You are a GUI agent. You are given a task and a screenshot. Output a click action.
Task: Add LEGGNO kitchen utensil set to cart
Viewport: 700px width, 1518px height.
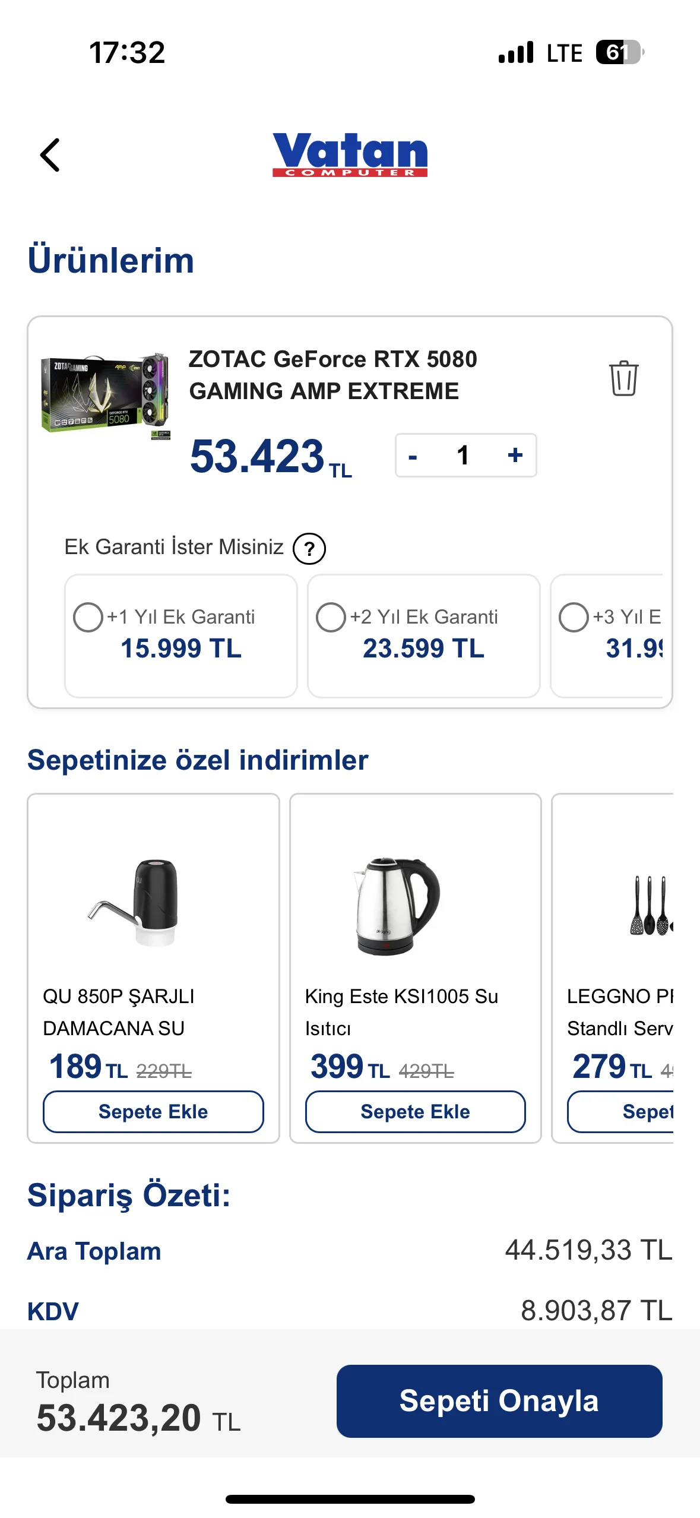click(621, 1111)
